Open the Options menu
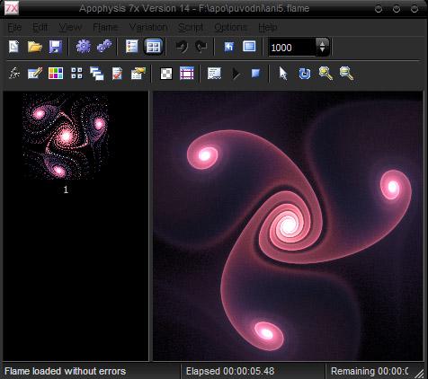Screen dimensions: 428x379 coord(231,28)
